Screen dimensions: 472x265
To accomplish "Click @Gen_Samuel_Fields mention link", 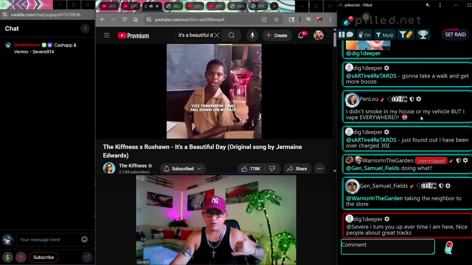I will tap(372, 168).
